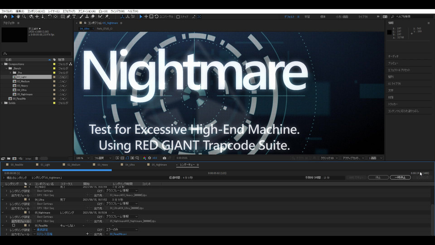The width and height of the screenshot is (435, 245).
Task: Open the エフェクト&プリセット panel
Action: [399, 70]
